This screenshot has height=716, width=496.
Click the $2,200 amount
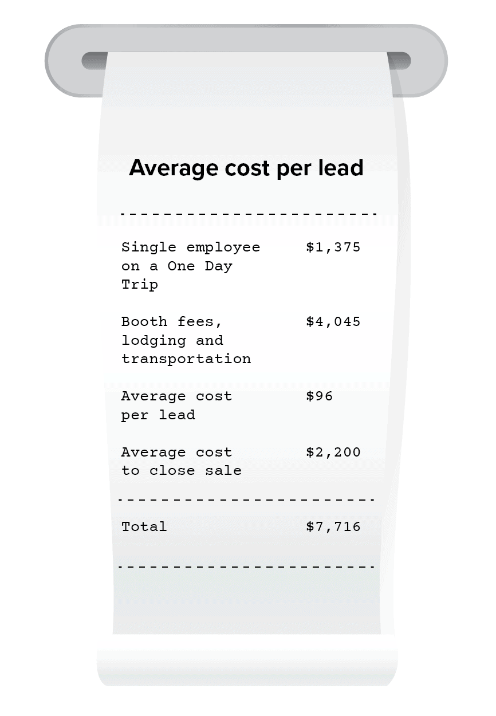[x=333, y=453]
